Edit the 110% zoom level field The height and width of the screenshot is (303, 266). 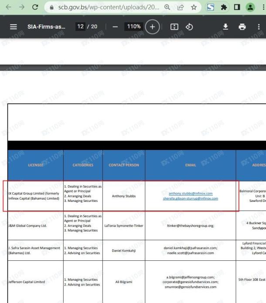pos(134,27)
